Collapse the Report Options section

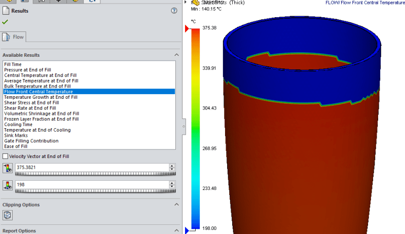coord(176,230)
